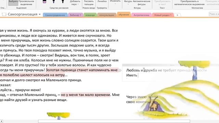Go to the Антропагогика section tab
Screen dimensions: 219x123
click(141, 15)
